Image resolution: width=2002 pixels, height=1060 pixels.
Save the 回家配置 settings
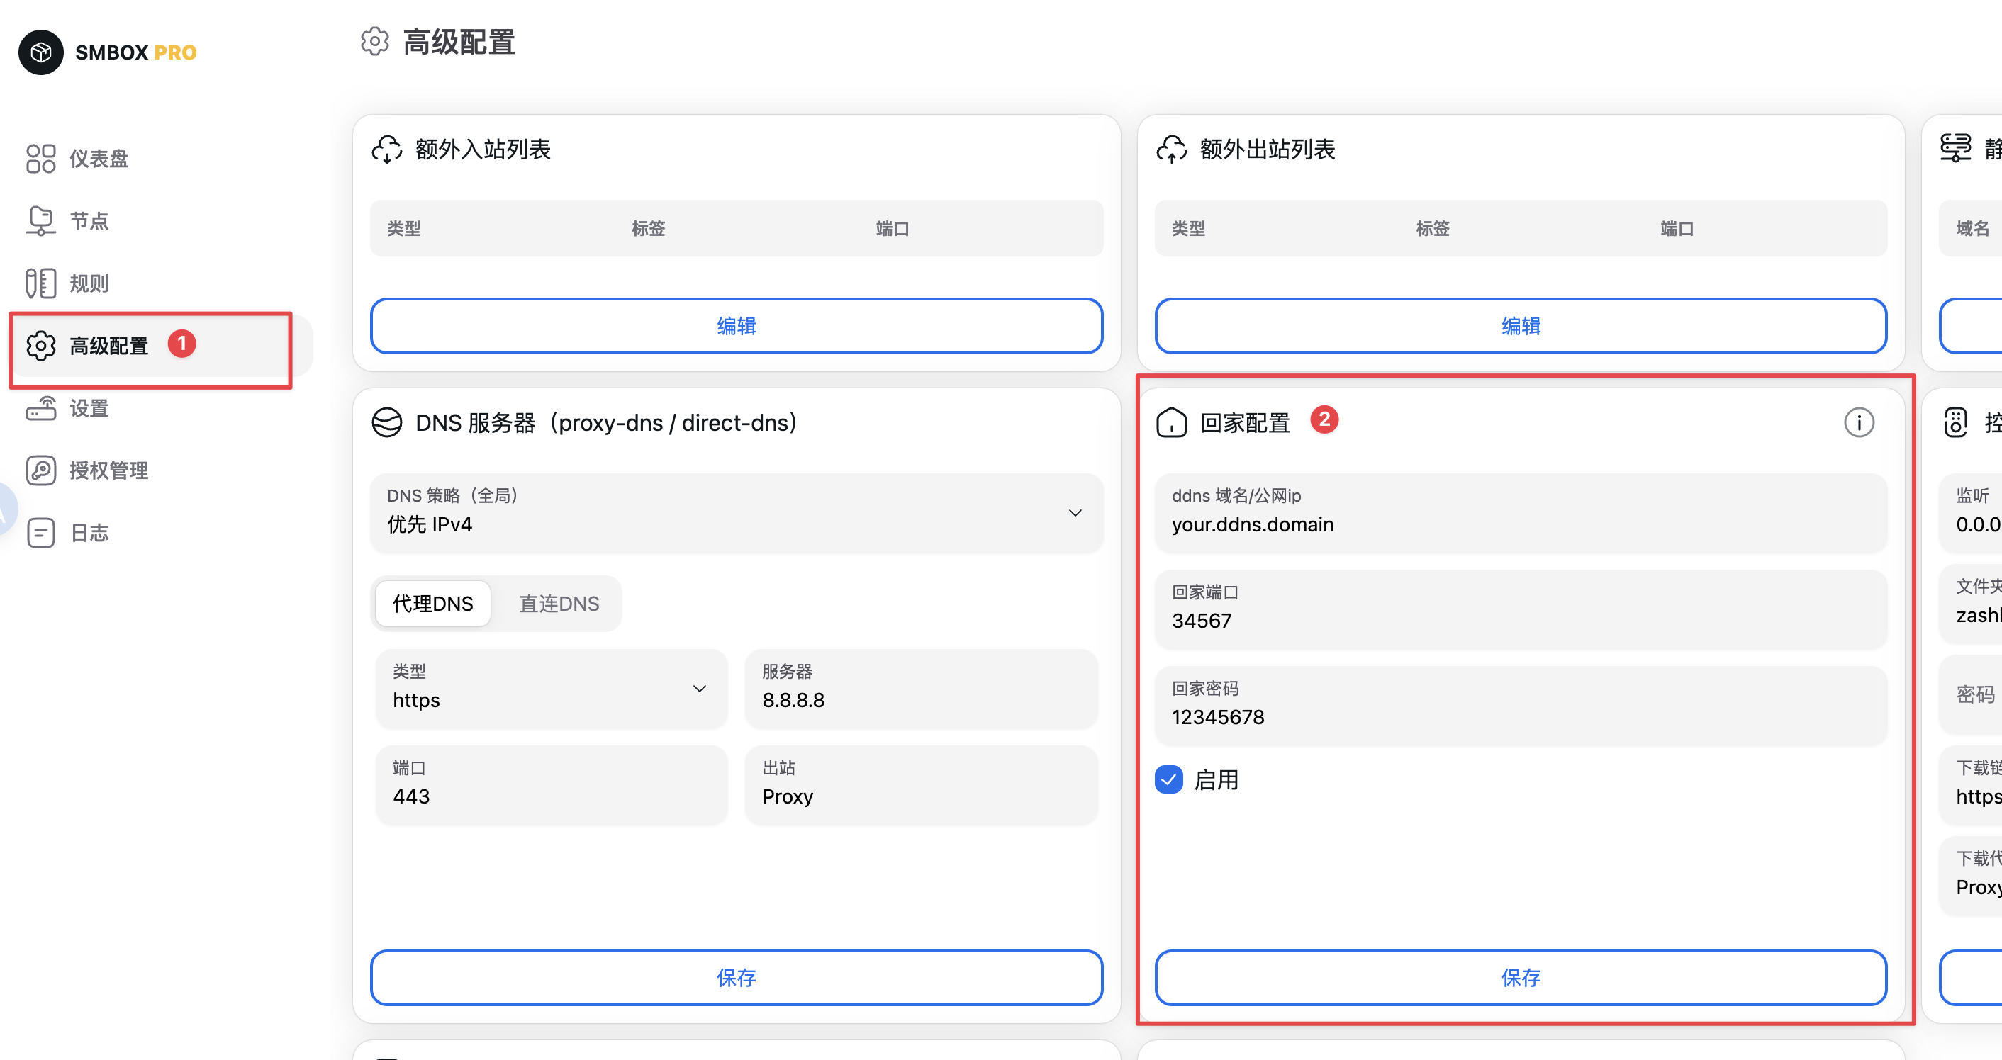coord(1519,977)
